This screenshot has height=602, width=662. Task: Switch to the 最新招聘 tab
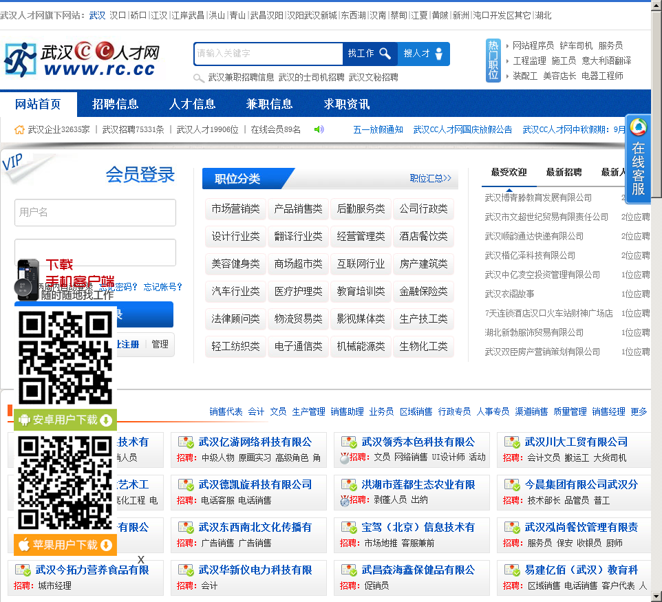click(x=564, y=172)
